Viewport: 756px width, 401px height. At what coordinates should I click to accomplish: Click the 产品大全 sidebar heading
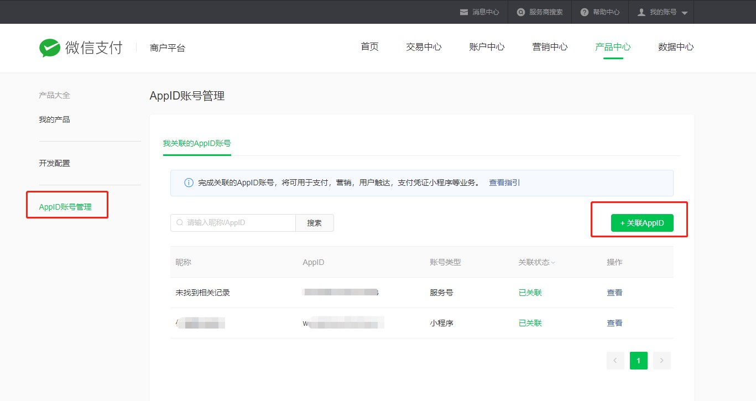click(54, 95)
